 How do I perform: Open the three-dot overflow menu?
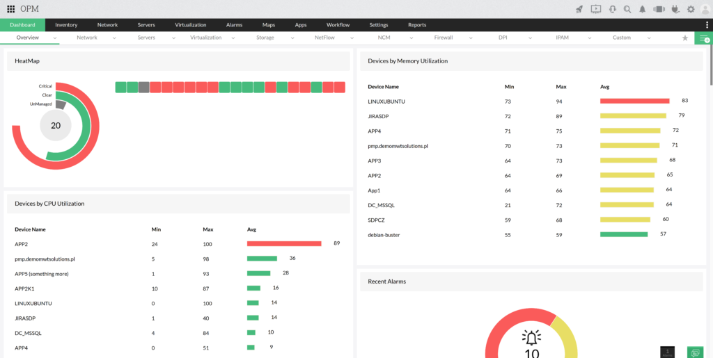coord(707,25)
